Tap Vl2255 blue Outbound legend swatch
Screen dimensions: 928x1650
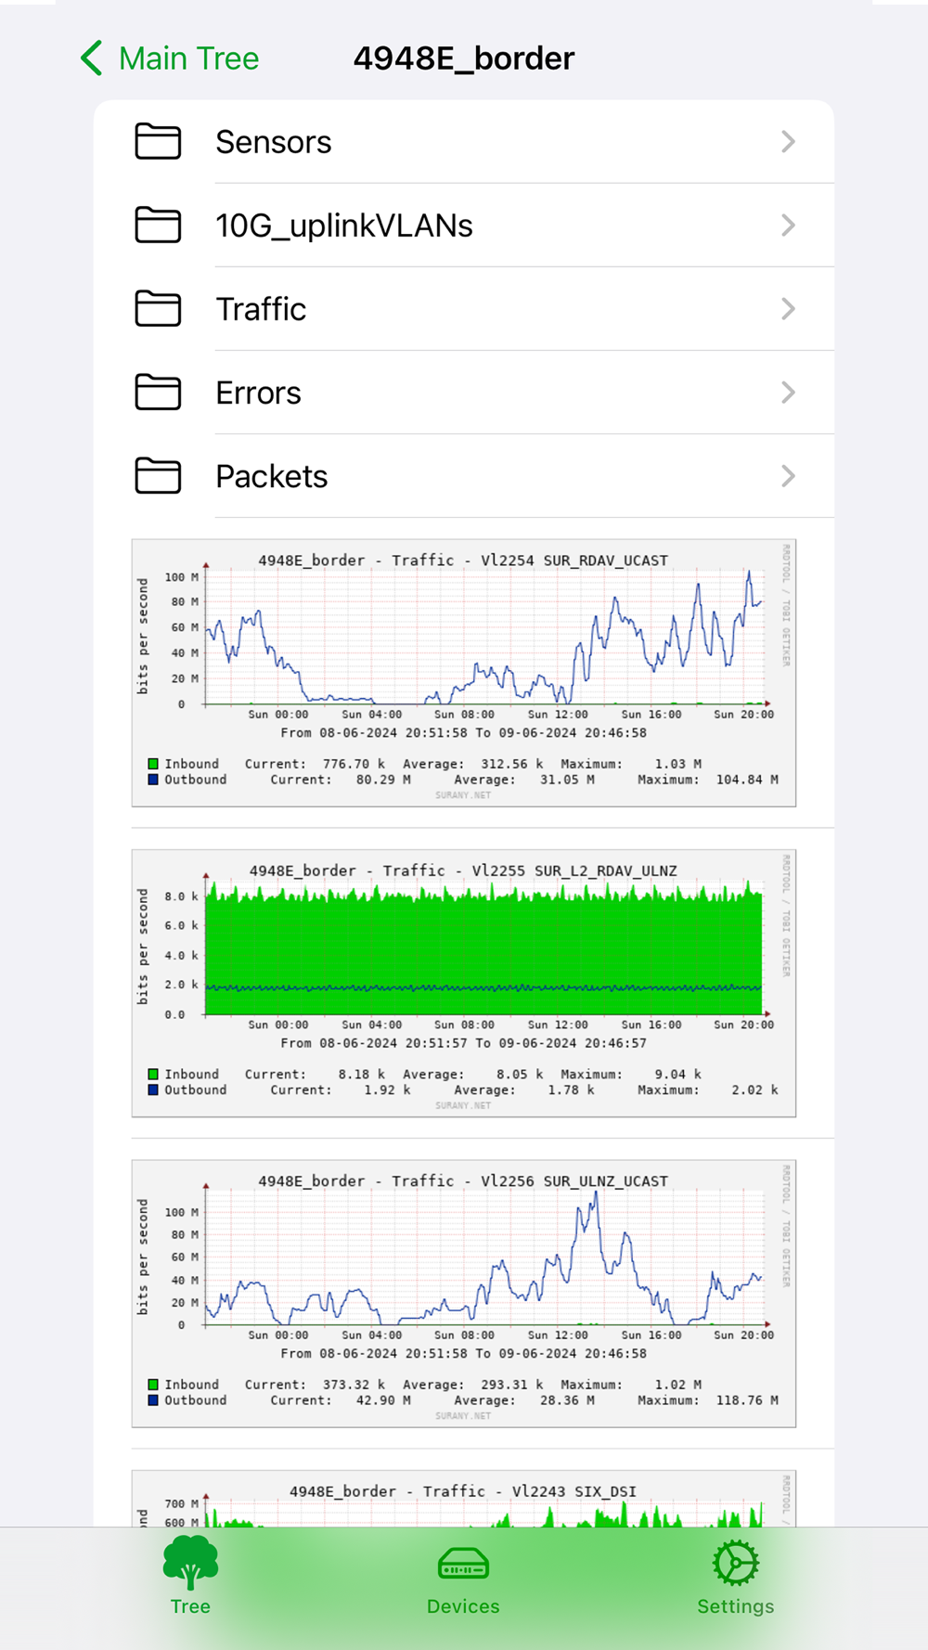pos(153,1089)
